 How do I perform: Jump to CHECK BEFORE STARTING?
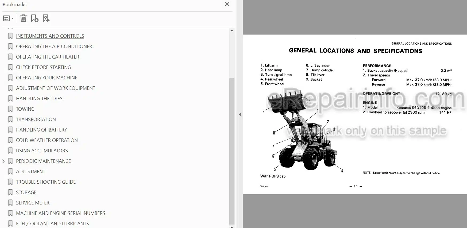43,67
